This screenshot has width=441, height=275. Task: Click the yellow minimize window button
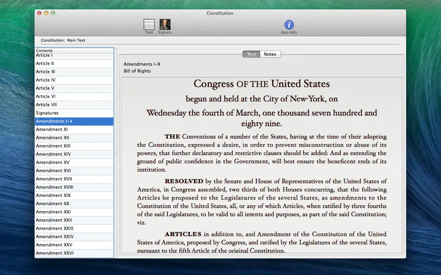[x=46, y=13]
